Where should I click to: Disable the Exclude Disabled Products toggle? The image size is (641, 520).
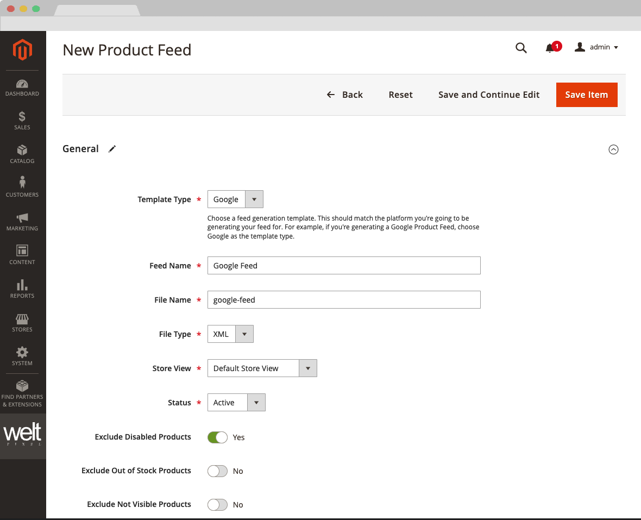(x=217, y=437)
